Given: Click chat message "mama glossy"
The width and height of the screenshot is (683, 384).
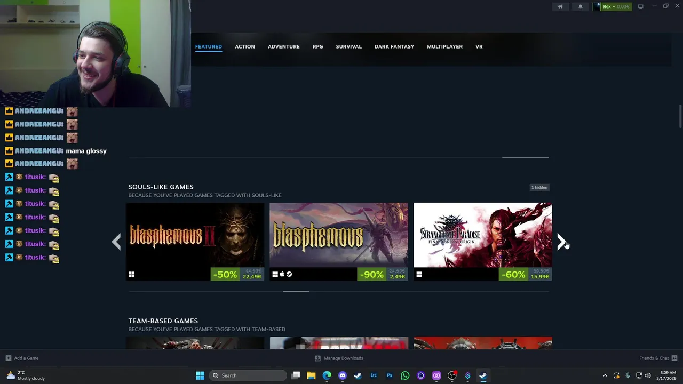Looking at the screenshot, I should click(x=86, y=151).
